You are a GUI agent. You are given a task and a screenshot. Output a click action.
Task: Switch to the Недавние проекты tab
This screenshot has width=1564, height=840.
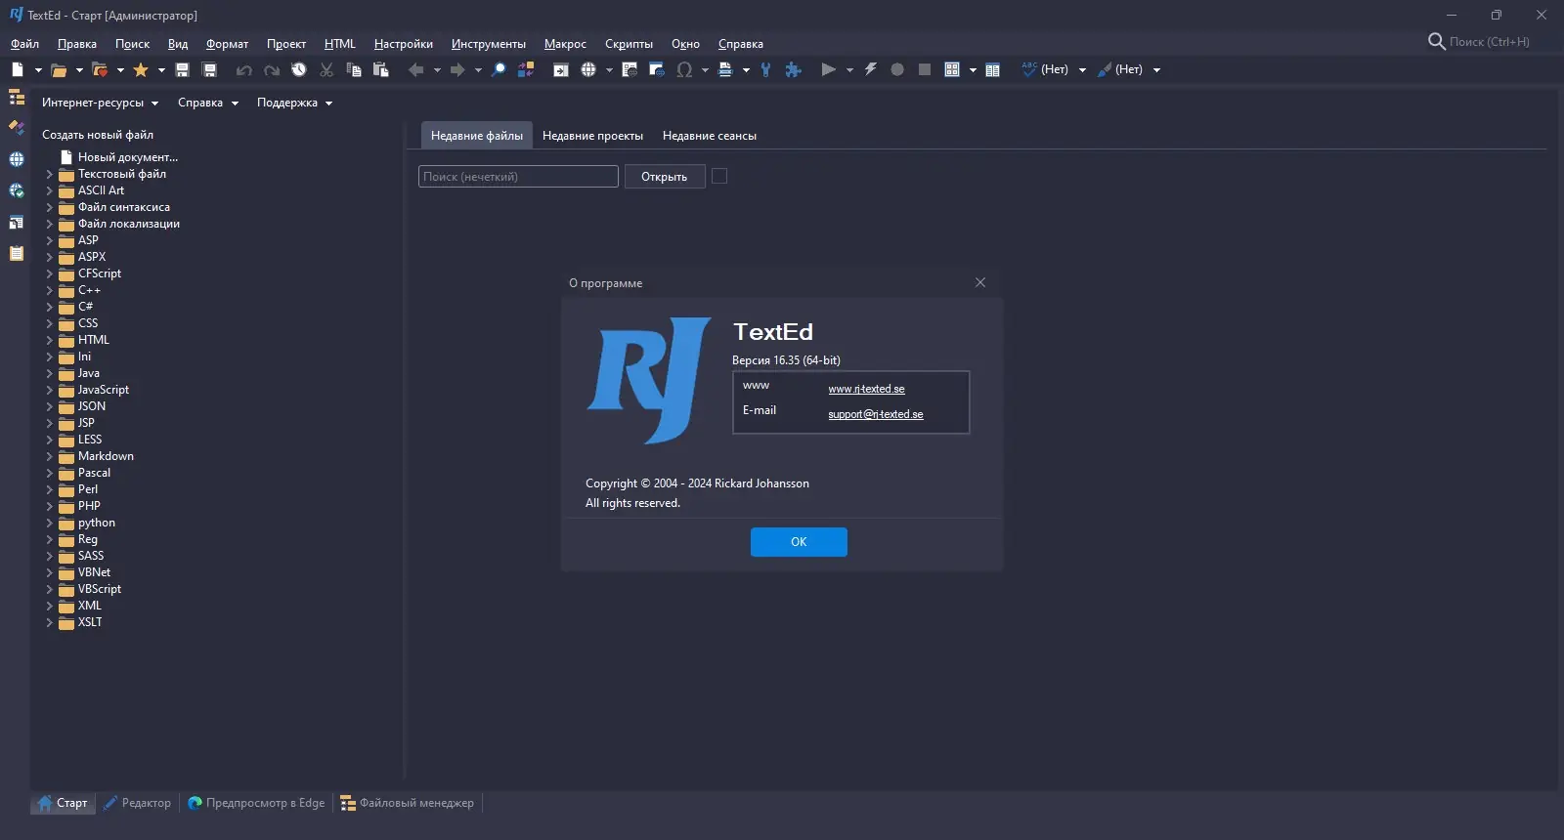tap(592, 136)
